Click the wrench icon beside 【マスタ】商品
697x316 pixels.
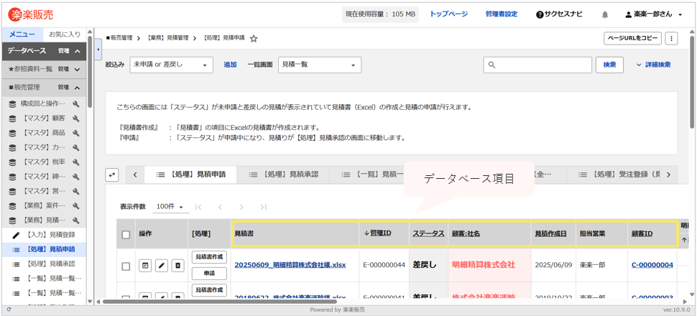pos(75,133)
